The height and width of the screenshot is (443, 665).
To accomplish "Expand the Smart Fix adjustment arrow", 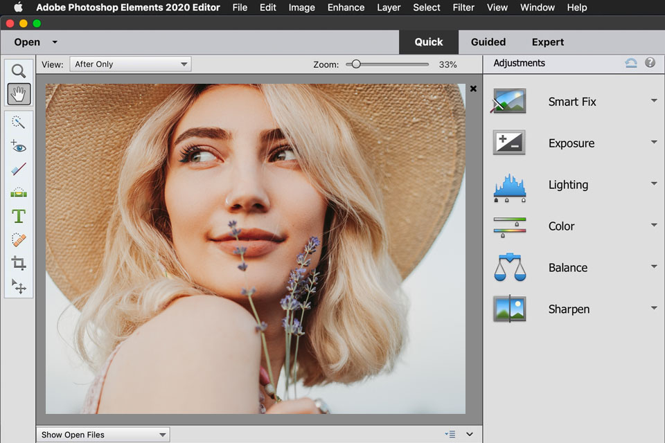I will pos(654,101).
